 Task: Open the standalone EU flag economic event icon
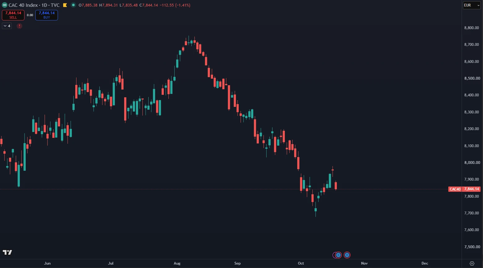pyautogui.click(x=347, y=255)
